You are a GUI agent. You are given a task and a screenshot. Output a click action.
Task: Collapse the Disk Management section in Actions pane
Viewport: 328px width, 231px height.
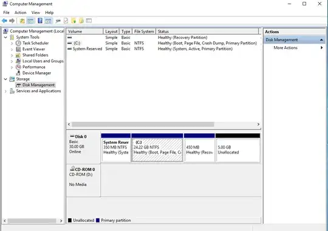[x=321, y=39]
